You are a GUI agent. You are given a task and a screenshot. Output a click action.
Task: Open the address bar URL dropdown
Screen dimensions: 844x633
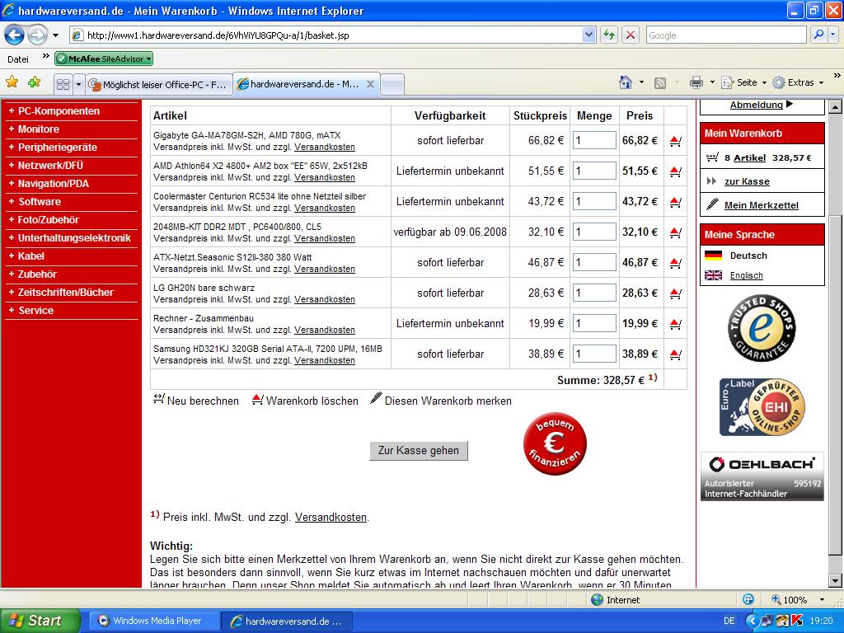[588, 35]
